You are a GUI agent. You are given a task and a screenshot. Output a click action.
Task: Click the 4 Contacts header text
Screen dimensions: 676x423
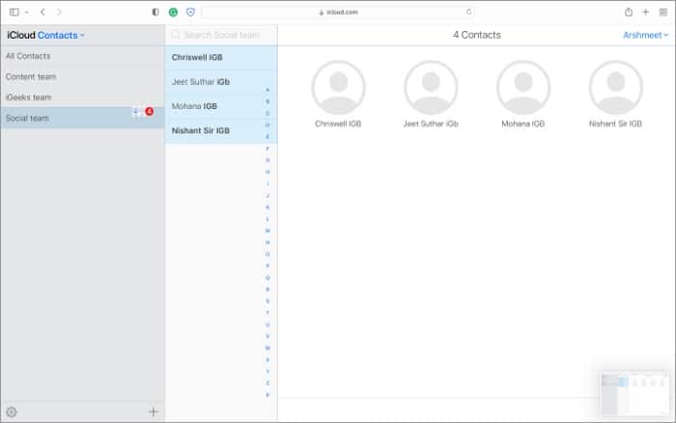[476, 35]
